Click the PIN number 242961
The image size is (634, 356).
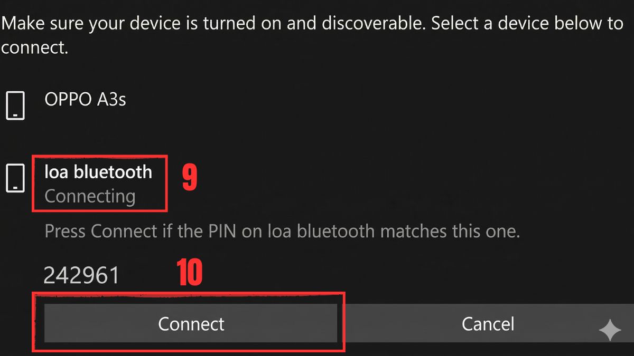pyautogui.click(x=81, y=273)
